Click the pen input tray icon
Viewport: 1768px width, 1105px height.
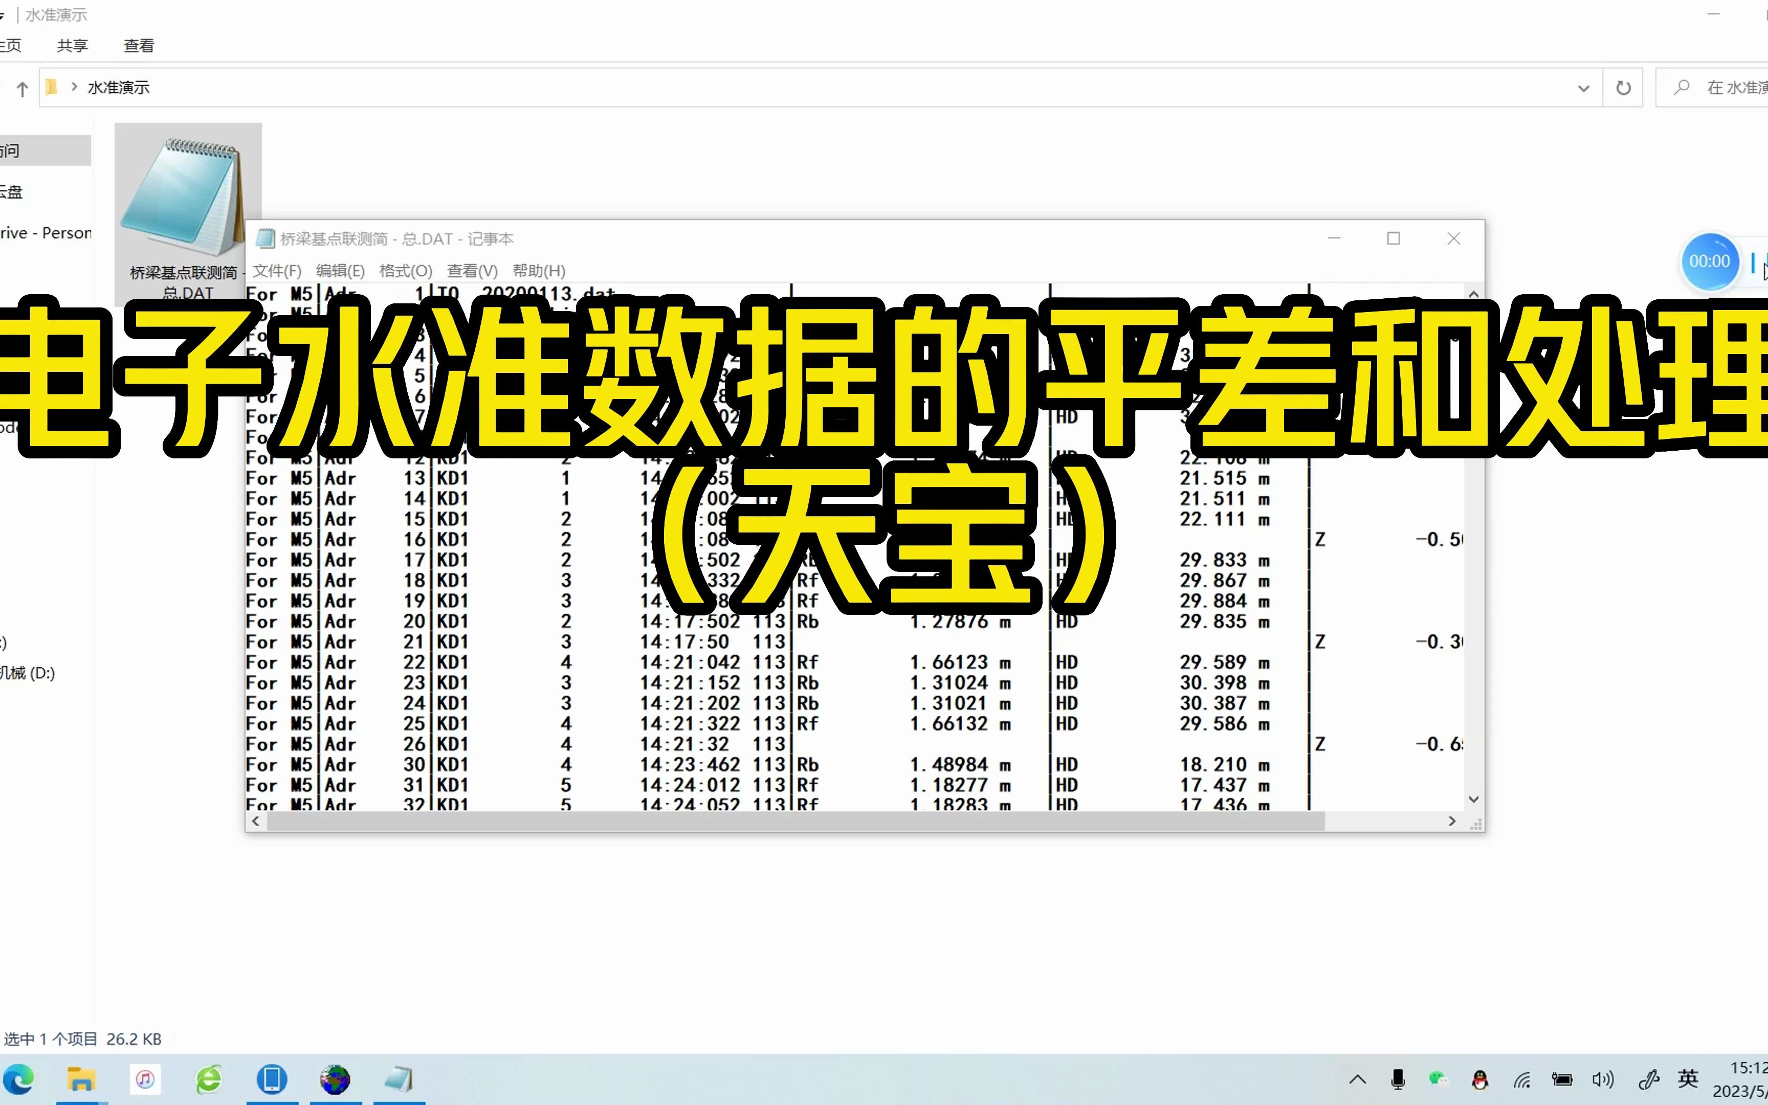tap(1648, 1079)
